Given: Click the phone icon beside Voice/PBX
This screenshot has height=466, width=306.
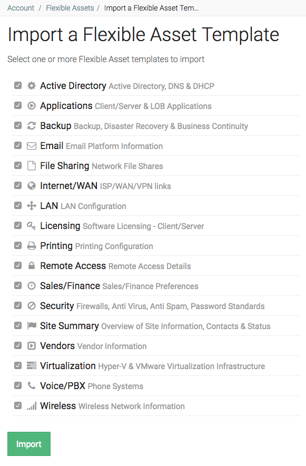Looking at the screenshot, I should (x=32, y=386).
